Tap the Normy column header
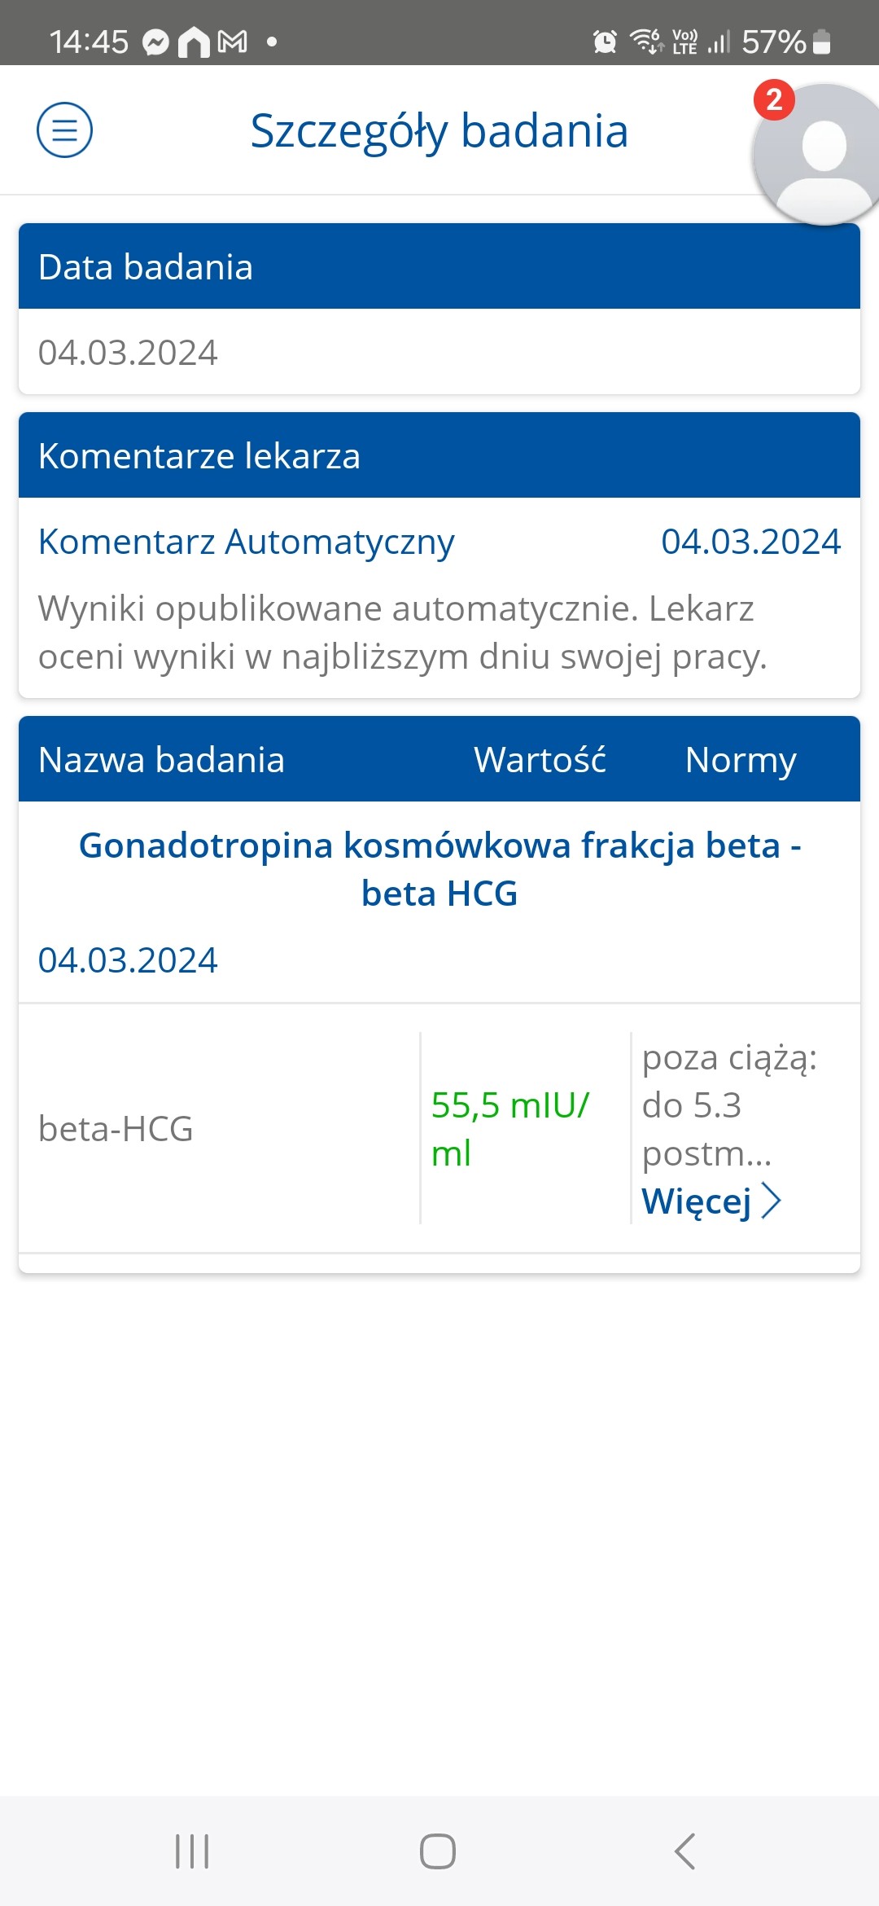879x1906 pixels. click(x=741, y=760)
